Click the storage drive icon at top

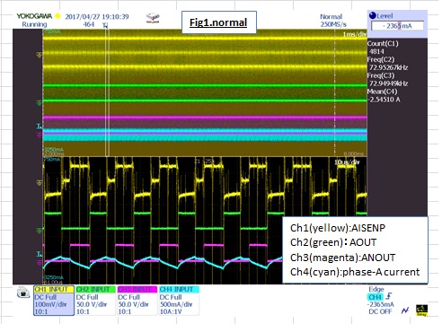coord(153,18)
